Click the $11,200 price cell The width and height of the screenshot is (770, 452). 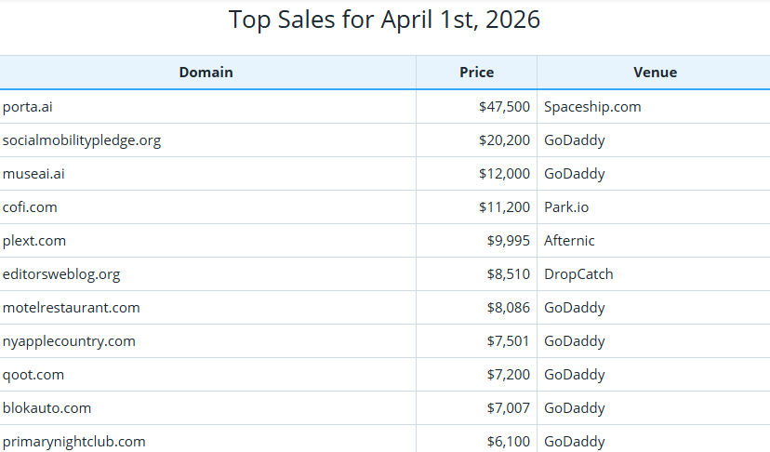pos(476,206)
